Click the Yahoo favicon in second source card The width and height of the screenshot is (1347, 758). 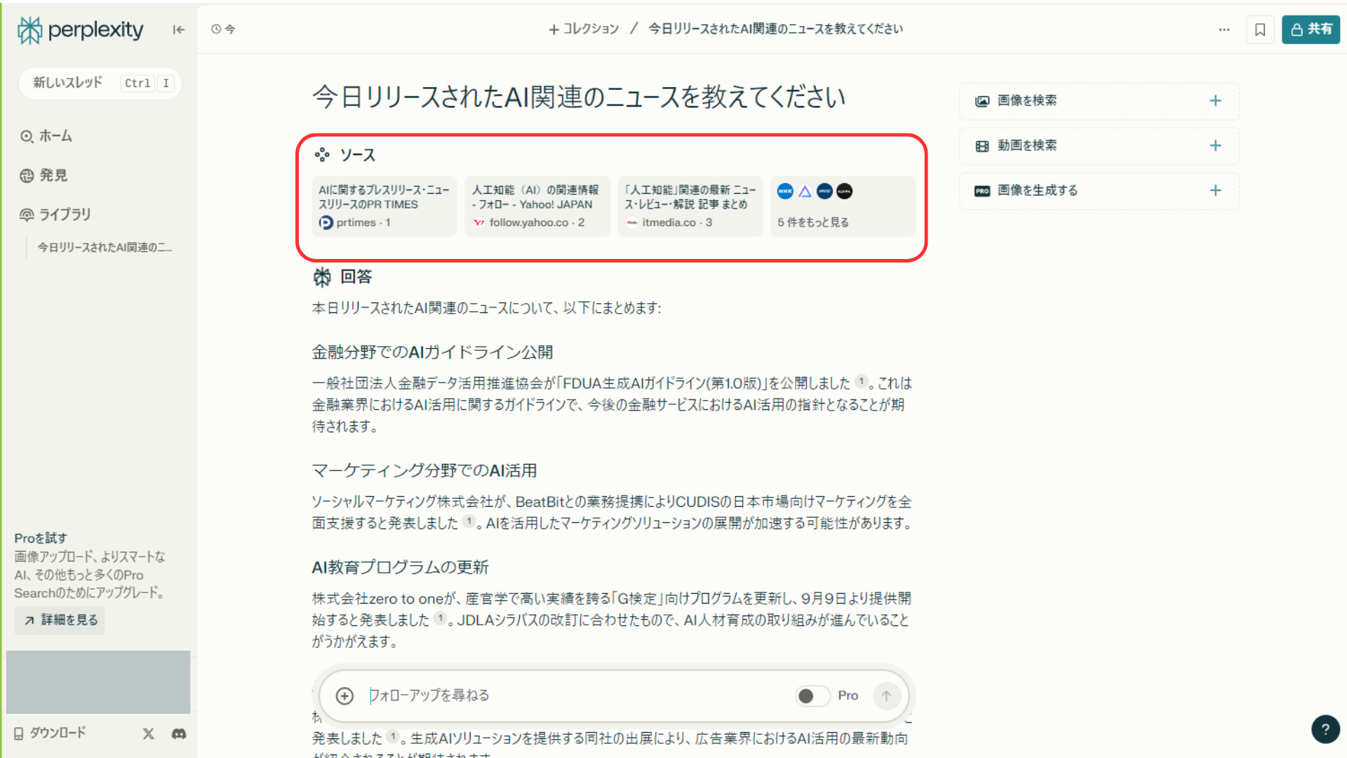click(x=479, y=222)
